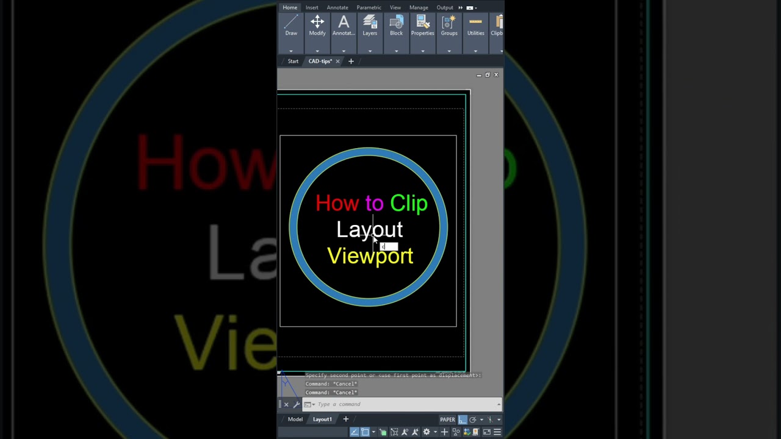Expand the Layers panel dropdown arrow
The image size is (781, 439).
370,51
